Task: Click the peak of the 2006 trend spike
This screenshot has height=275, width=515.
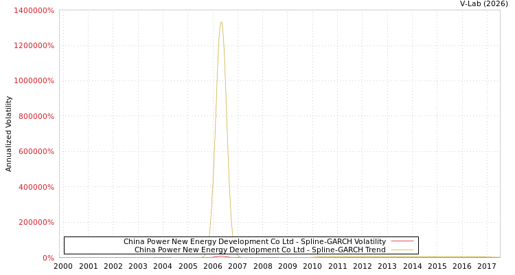Action: pos(221,23)
